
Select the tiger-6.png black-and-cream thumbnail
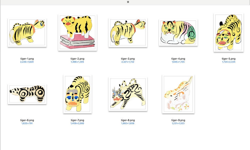click(x=27, y=94)
